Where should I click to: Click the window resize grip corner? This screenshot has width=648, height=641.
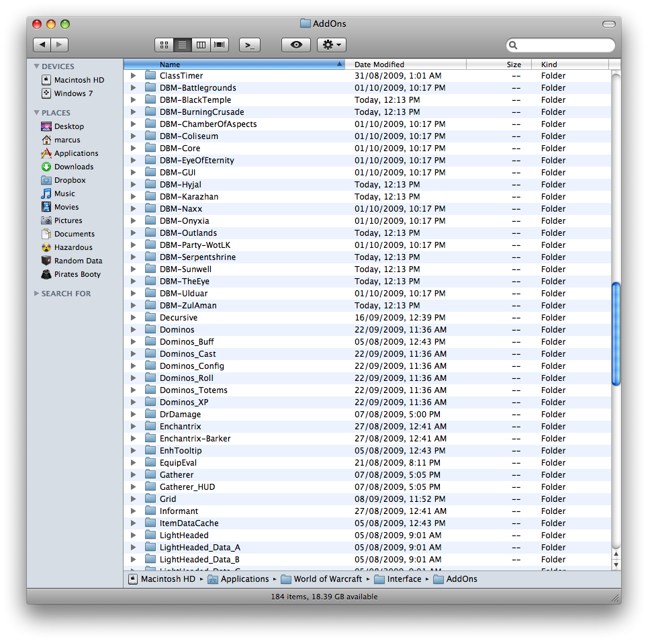[x=615, y=598]
